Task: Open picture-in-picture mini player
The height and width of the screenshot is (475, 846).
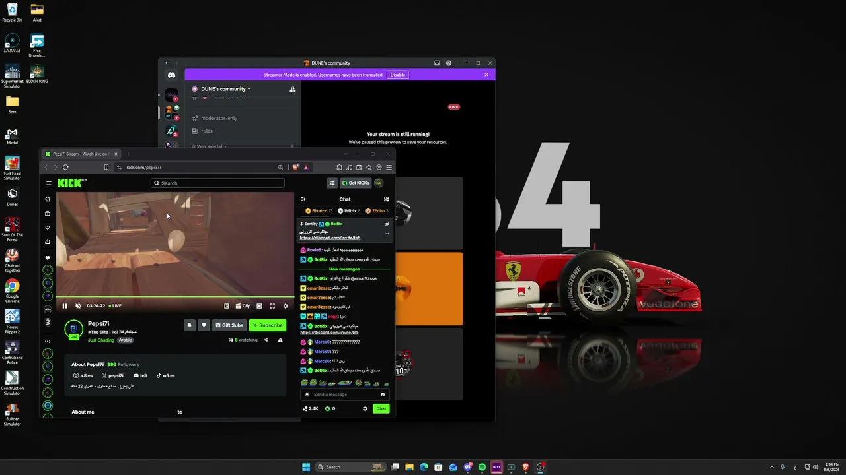Action: (227, 306)
